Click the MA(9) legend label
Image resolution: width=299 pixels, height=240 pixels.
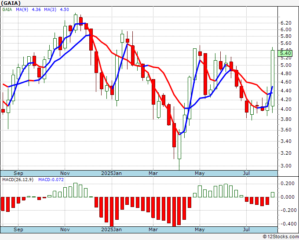[x=22, y=10]
